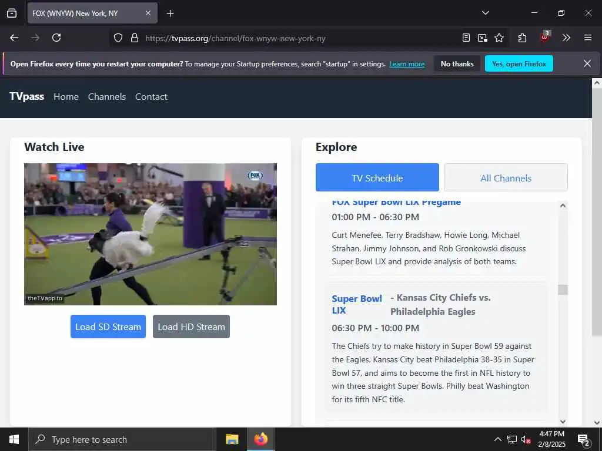Show hidden system tray icons
This screenshot has width=602, height=451.
497,439
